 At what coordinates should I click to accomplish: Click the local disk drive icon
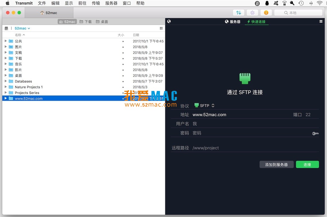7,28
